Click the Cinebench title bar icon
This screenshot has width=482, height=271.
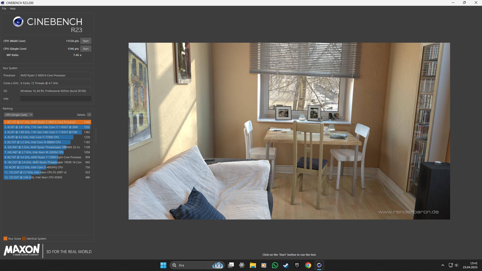(x=3, y=3)
